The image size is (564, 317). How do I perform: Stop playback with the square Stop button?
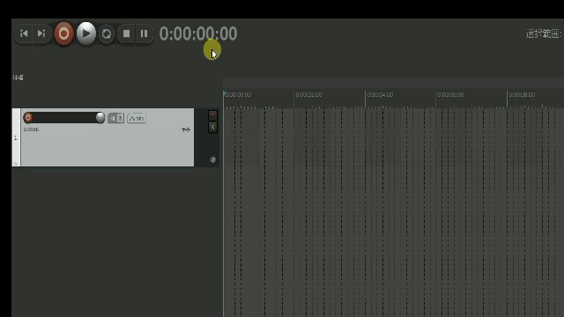(126, 33)
